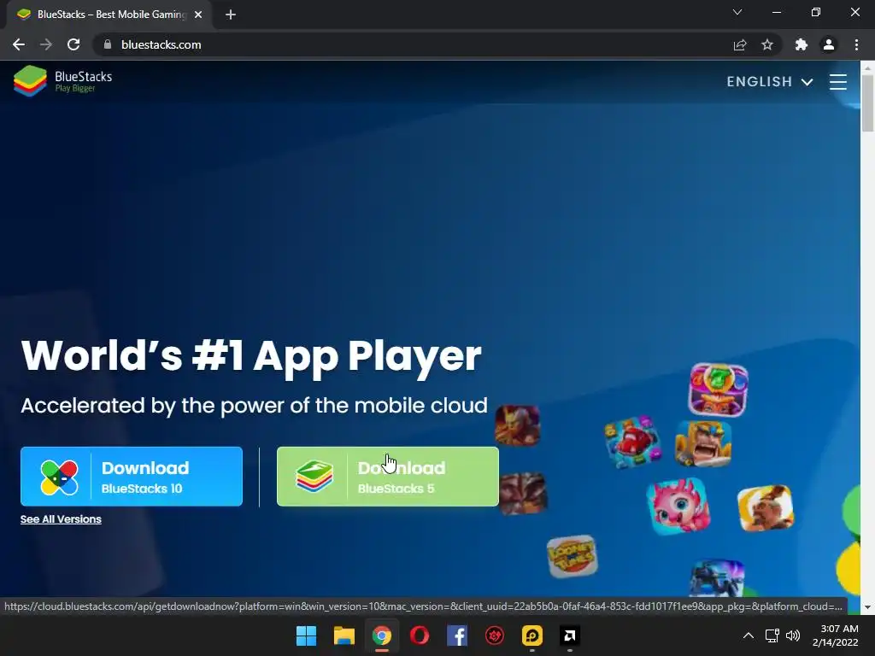The image size is (875, 656).
Task: Click the pink dragon game icon
Action: [678, 507]
